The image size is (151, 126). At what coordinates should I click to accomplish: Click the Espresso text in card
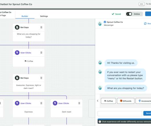[x=28, y=112]
